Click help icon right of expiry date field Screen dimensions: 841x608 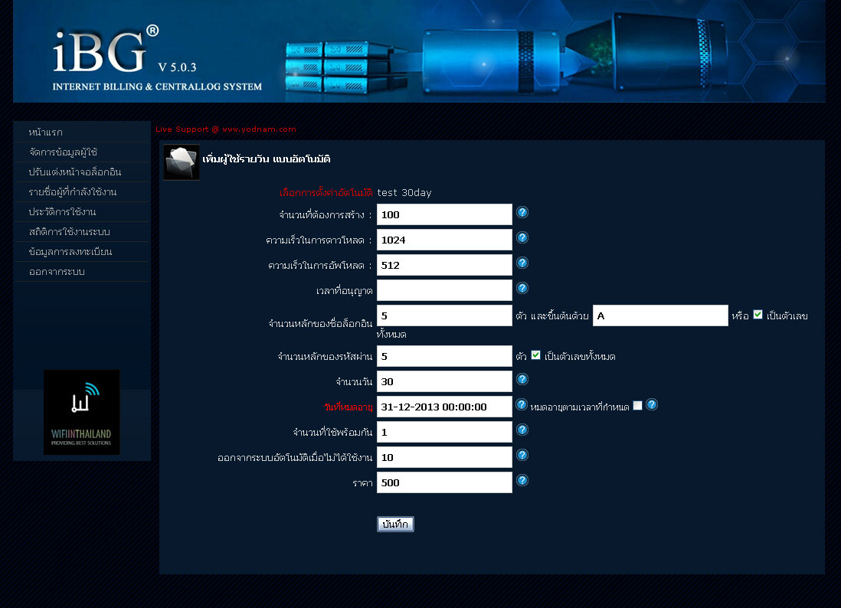coord(522,405)
